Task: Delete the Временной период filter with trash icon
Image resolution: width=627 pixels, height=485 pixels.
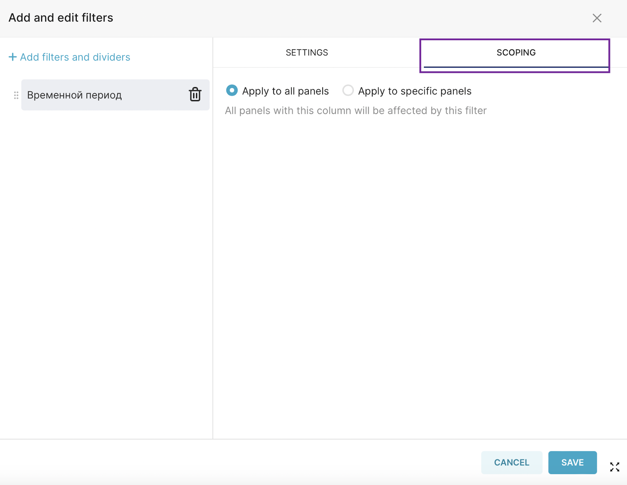Action: tap(195, 94)
